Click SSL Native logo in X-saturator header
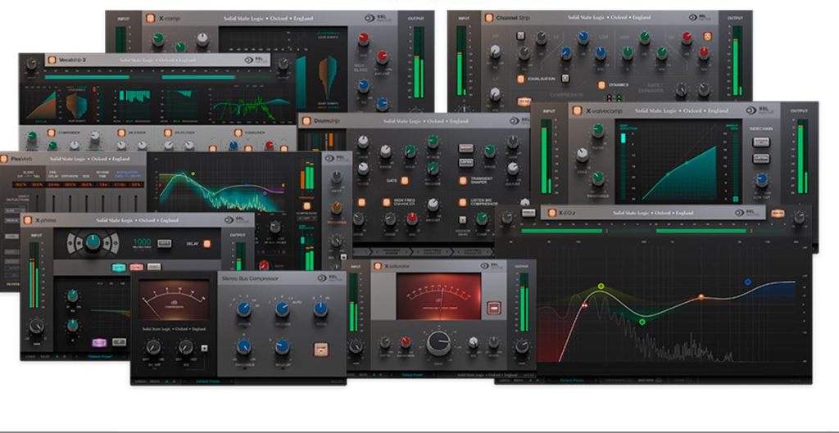This screenshot has width=839, height=433. pos(492,266)
